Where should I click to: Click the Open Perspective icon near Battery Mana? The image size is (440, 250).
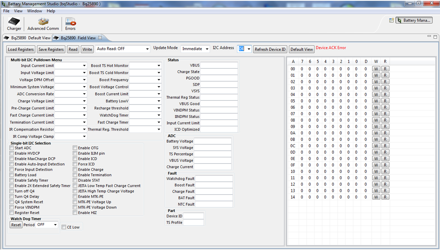(392, 20)
